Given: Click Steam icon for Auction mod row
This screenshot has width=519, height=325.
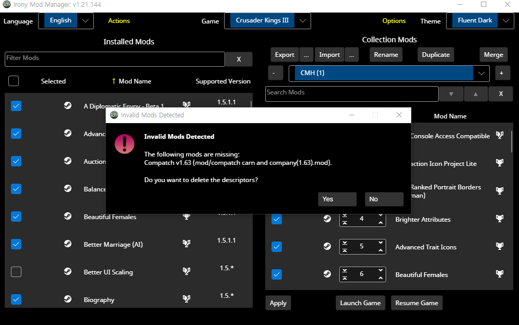Looking at the screenshot, I should pos(68,161).
